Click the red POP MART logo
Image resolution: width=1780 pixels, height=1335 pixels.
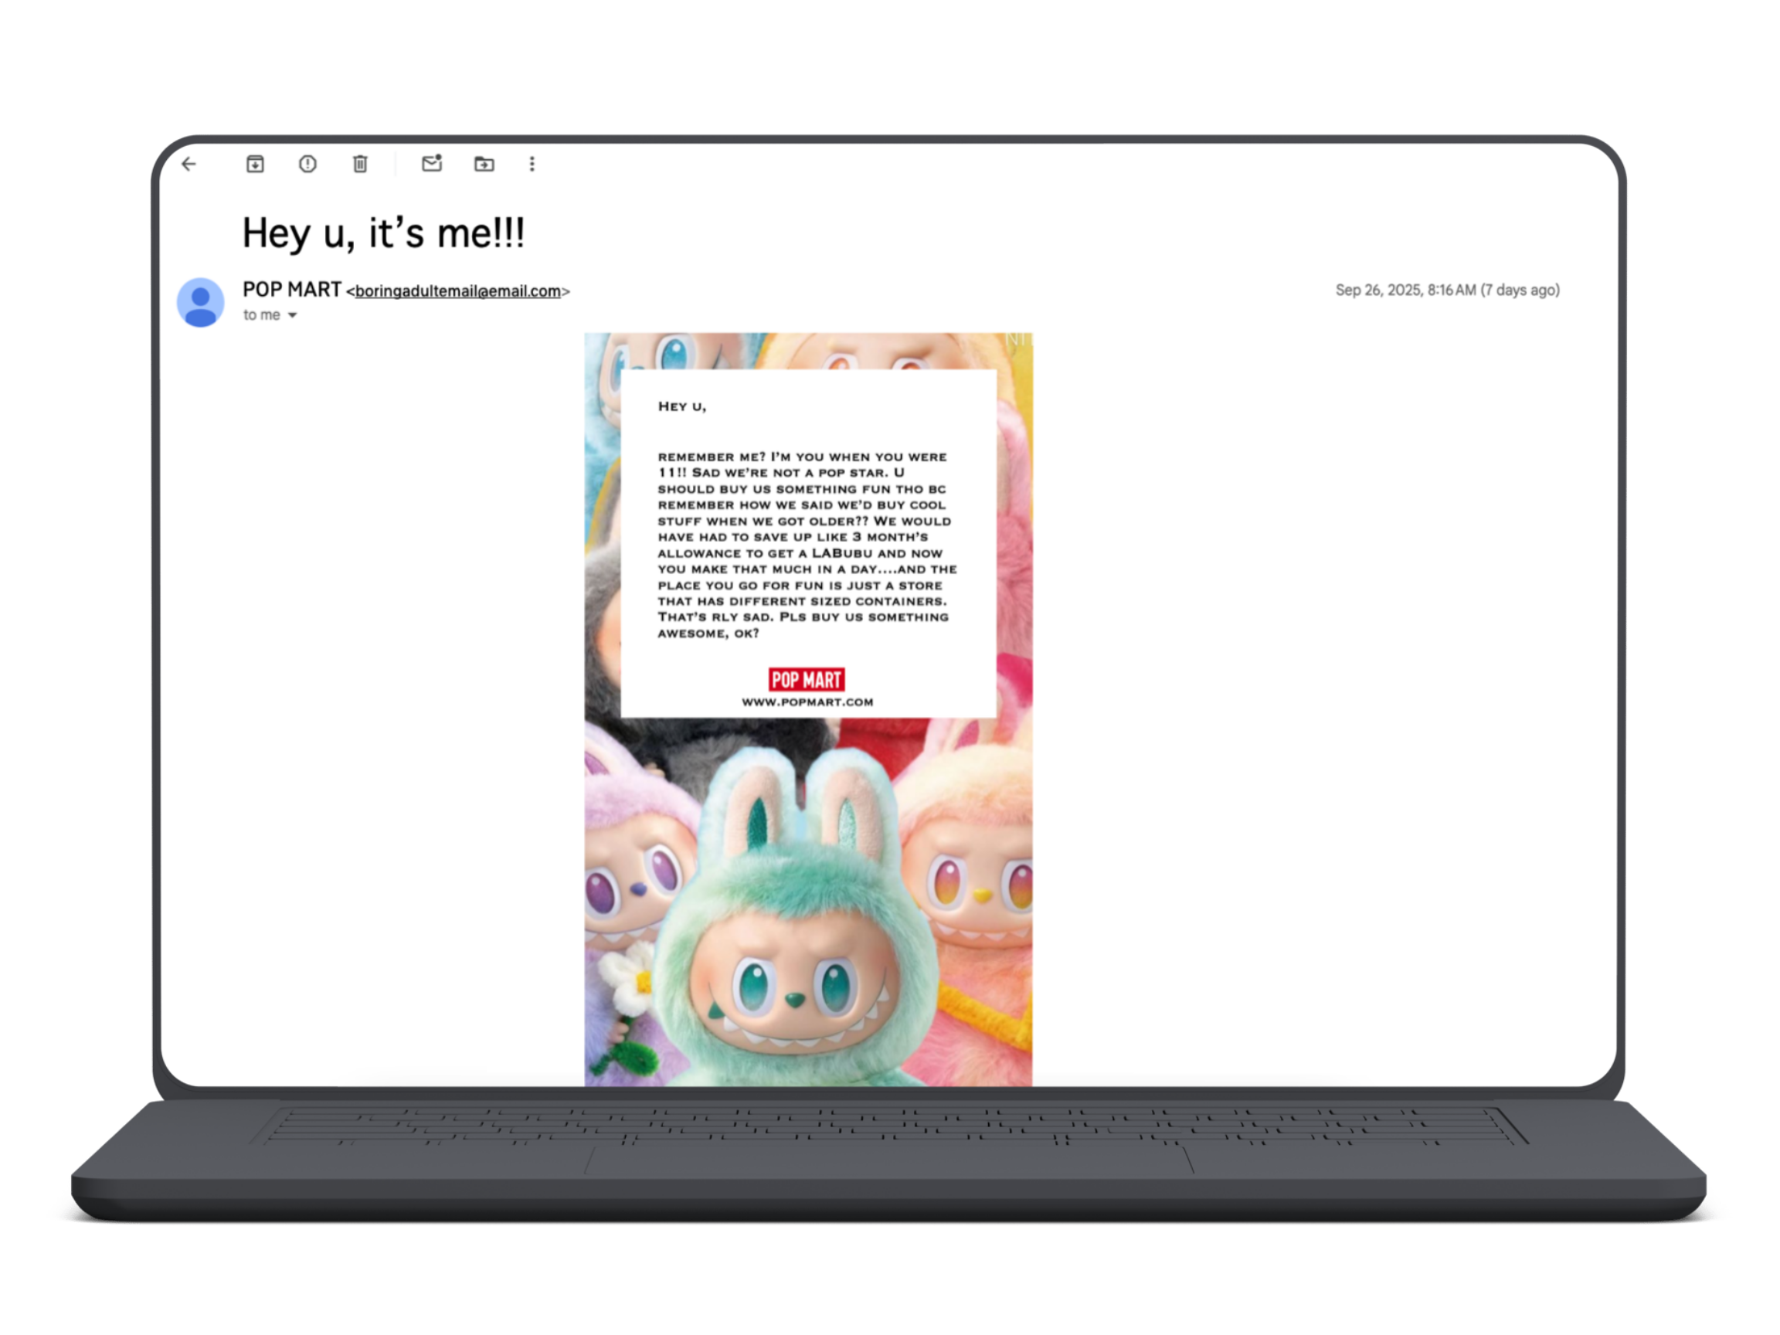click(807, 679)
